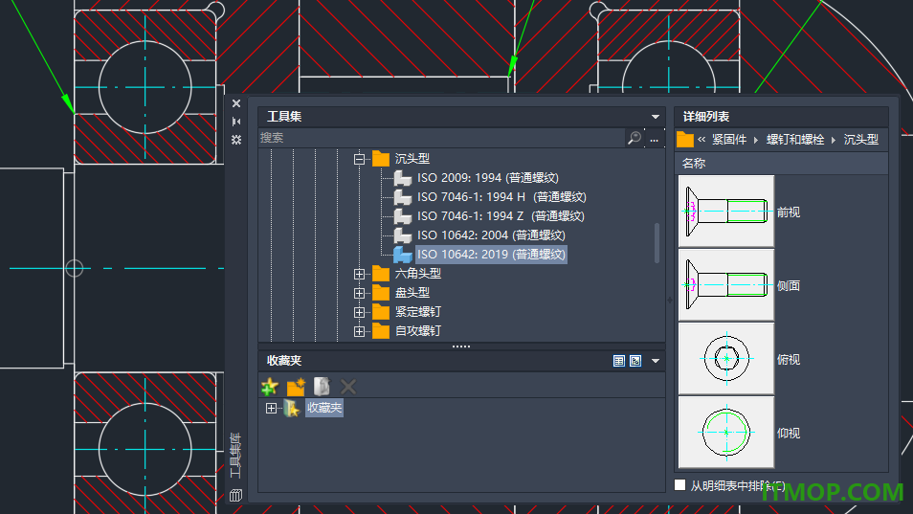The width and height of the screenshot is (913, 514).
Task: Collapse the 沉头型 folder node
Action: pos(359,158)
